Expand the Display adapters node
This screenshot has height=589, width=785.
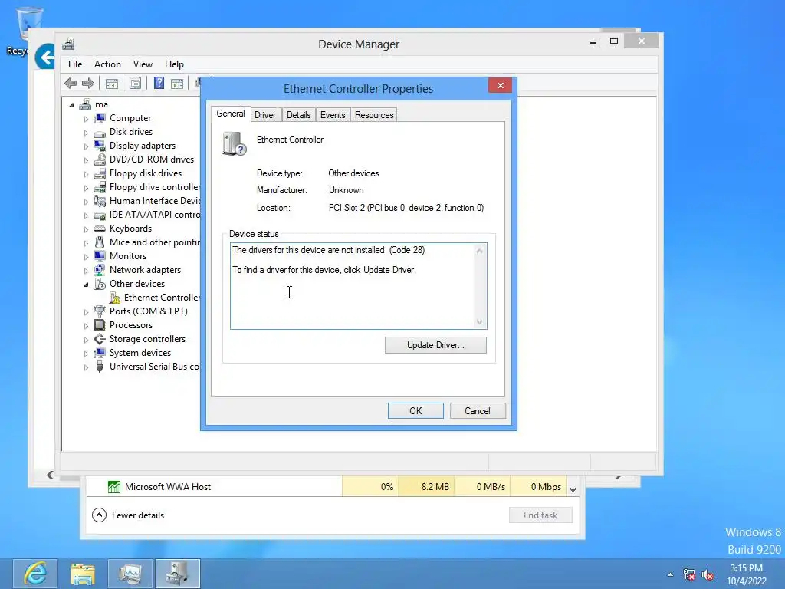point(86,146)
